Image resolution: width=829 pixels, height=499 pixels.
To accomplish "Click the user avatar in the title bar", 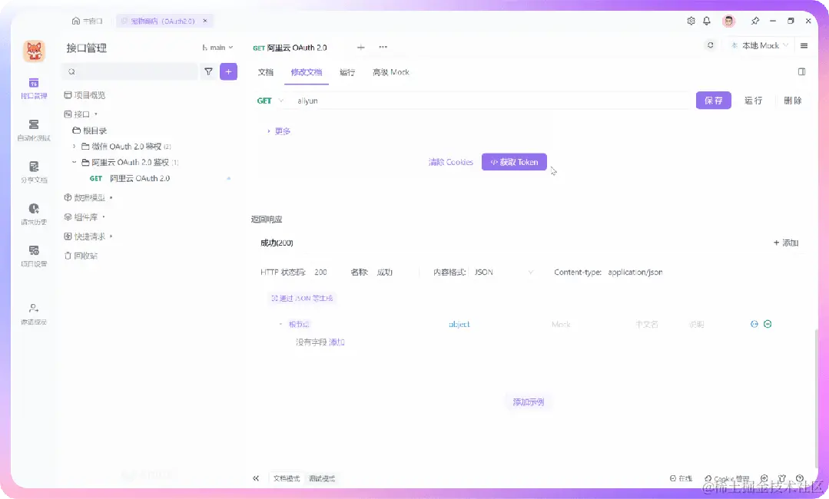I will coord(728,21).
